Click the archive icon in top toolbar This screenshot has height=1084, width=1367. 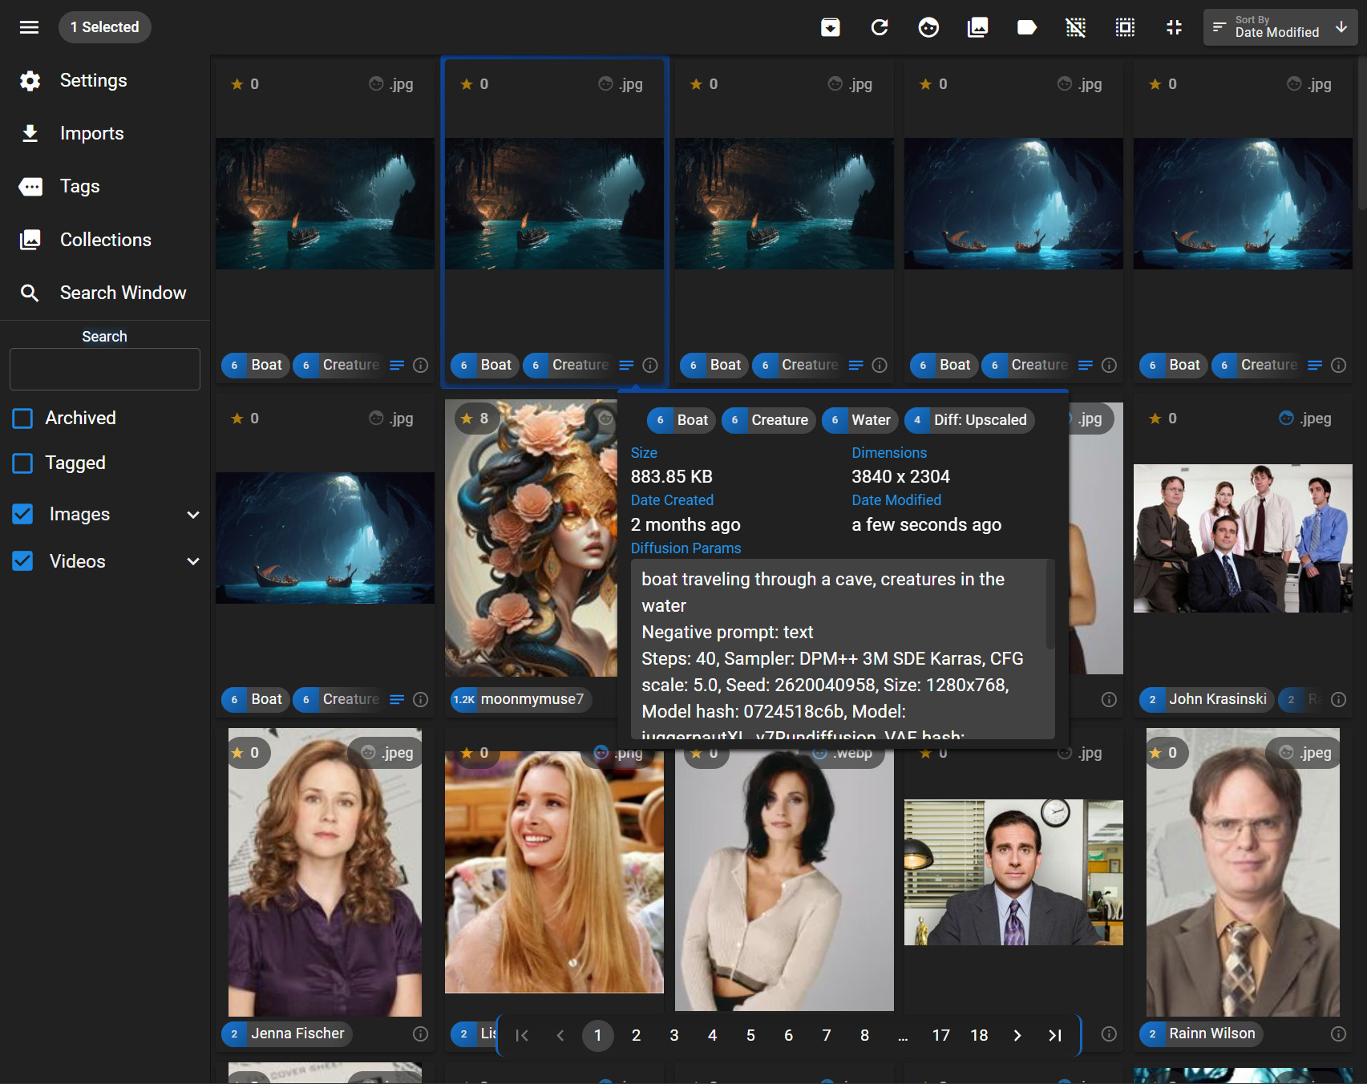pyautogui.click(x=831, y=28)
